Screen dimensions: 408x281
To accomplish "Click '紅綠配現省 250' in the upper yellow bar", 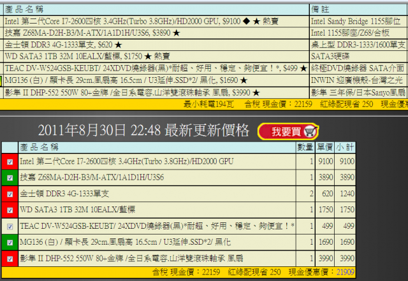I will click(x=347, y=104).
